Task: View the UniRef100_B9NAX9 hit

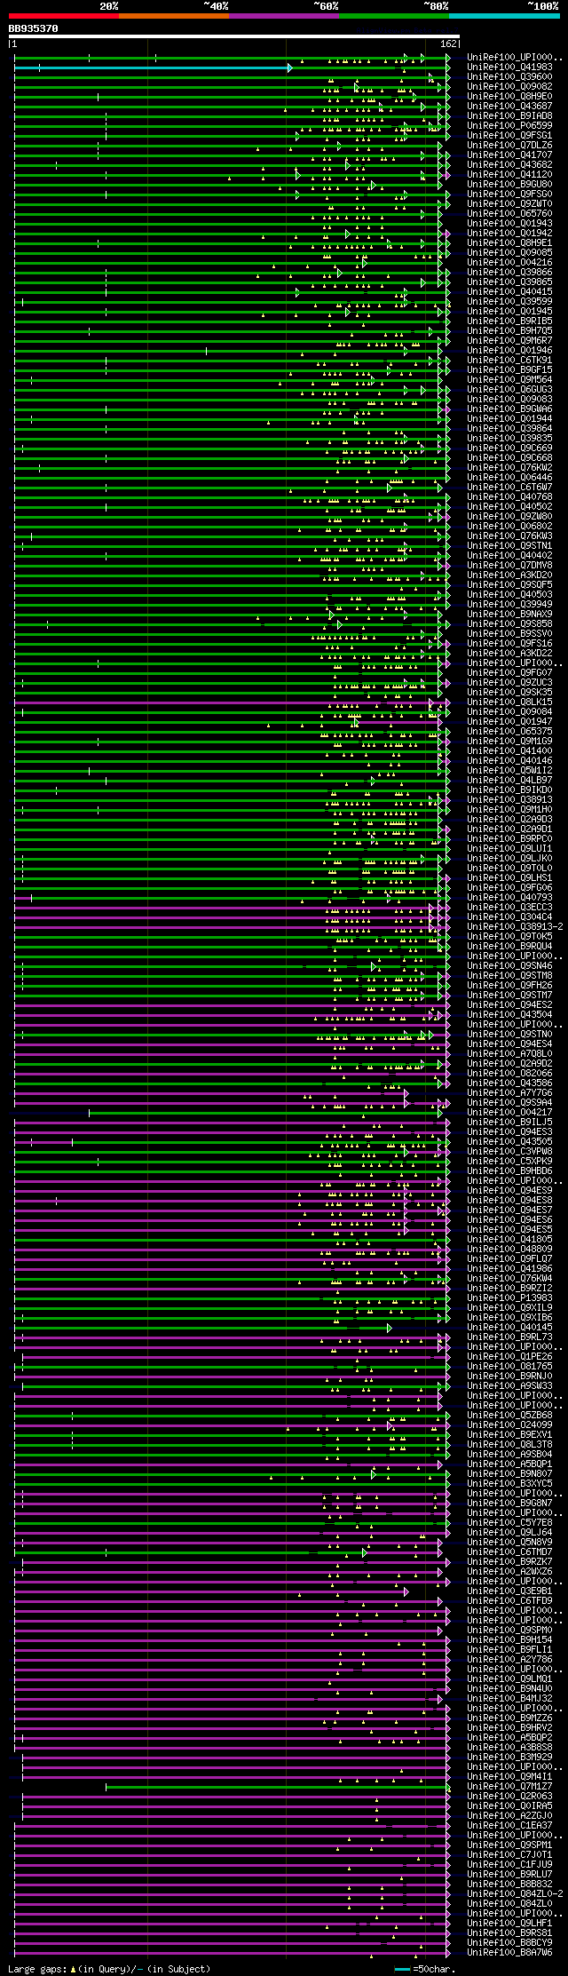Action: click(509, 615)
